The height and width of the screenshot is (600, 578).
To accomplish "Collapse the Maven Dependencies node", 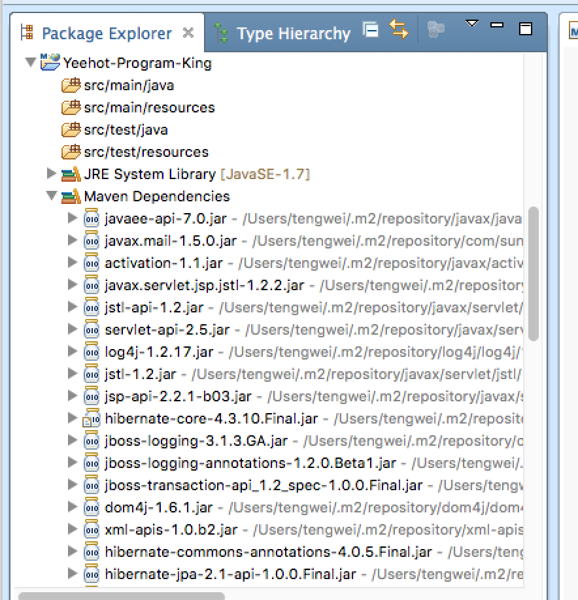I will click(x=52, y=195).
